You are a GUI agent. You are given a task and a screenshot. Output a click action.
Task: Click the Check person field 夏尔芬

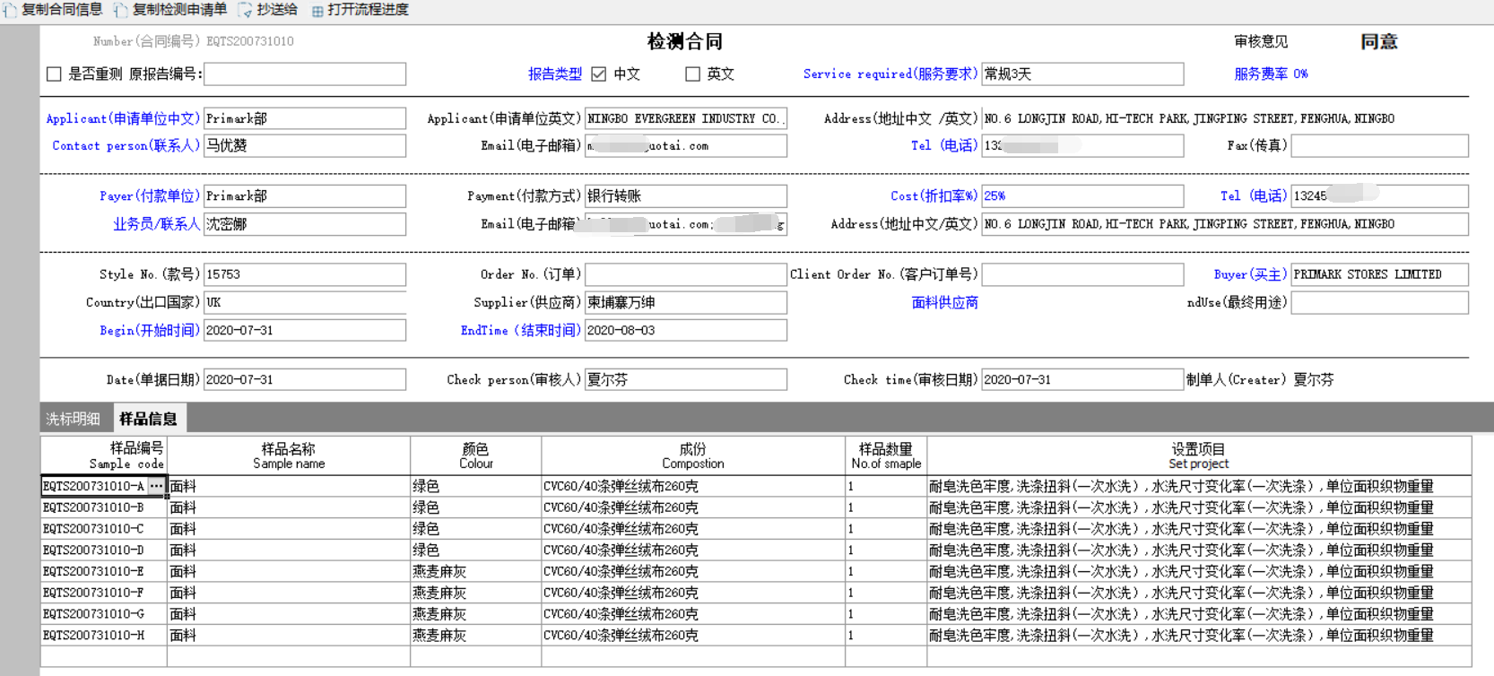pyautogui.click(x=686, y=379)
